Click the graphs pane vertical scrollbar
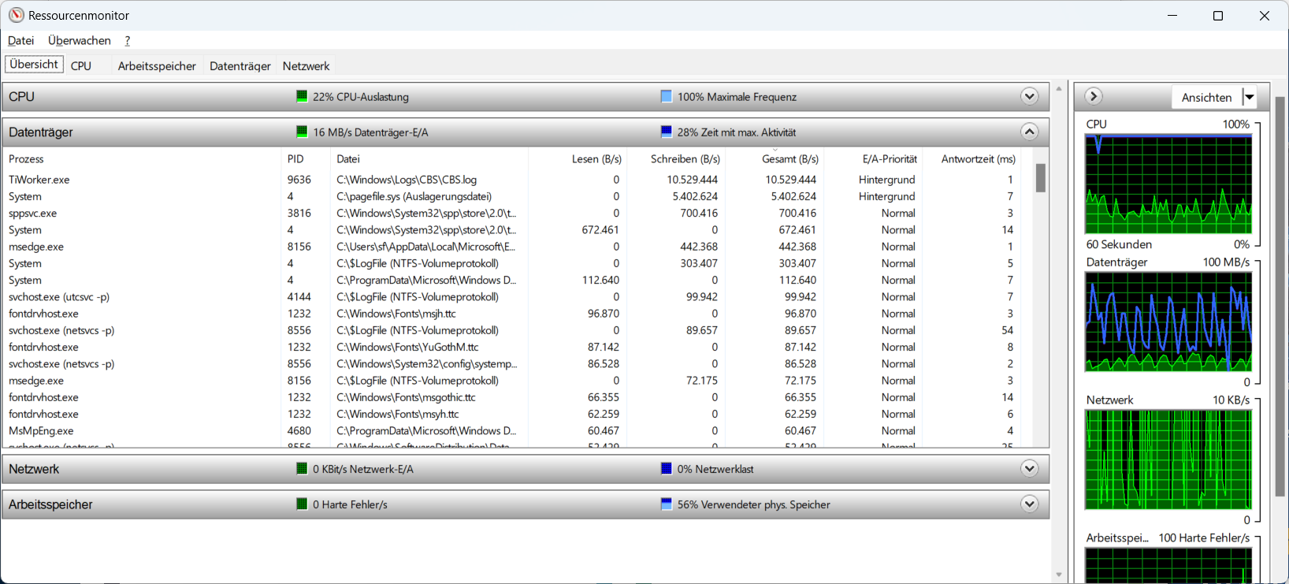1289x584 pixels. [x=1280, y=296]
